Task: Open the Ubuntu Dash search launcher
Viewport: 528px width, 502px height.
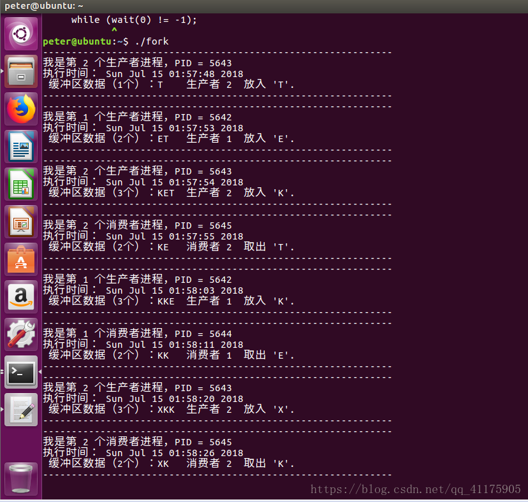Action: click(x=21, y=34)
